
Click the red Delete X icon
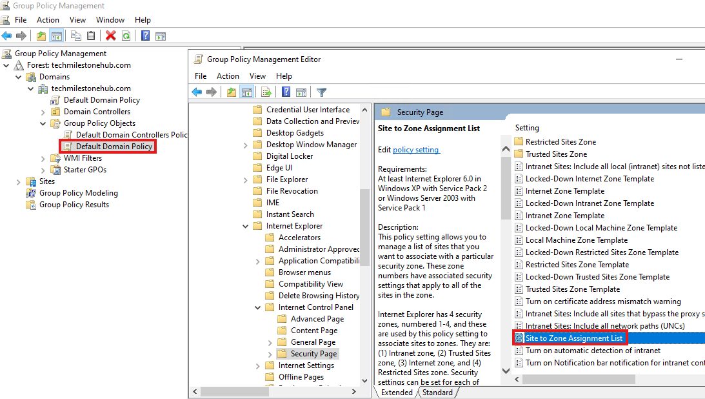110,36
